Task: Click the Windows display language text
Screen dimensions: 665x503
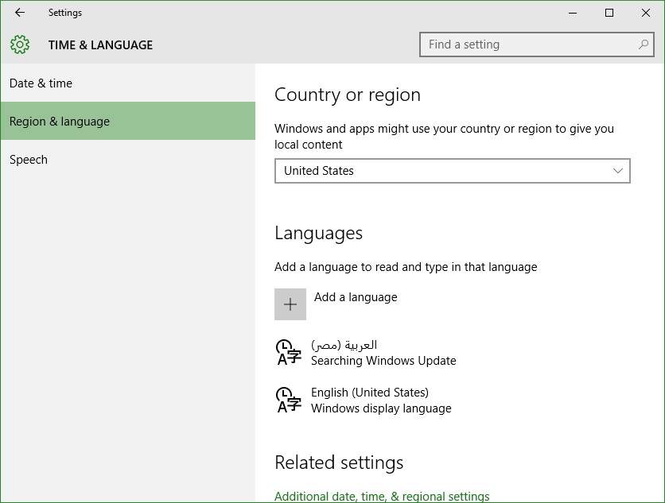Action: (381, 408)
